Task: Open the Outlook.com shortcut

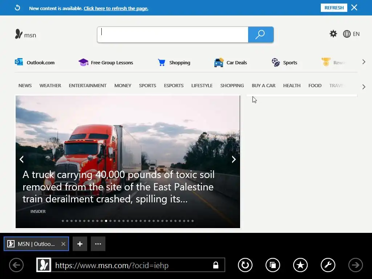Action: coord(35,62)
